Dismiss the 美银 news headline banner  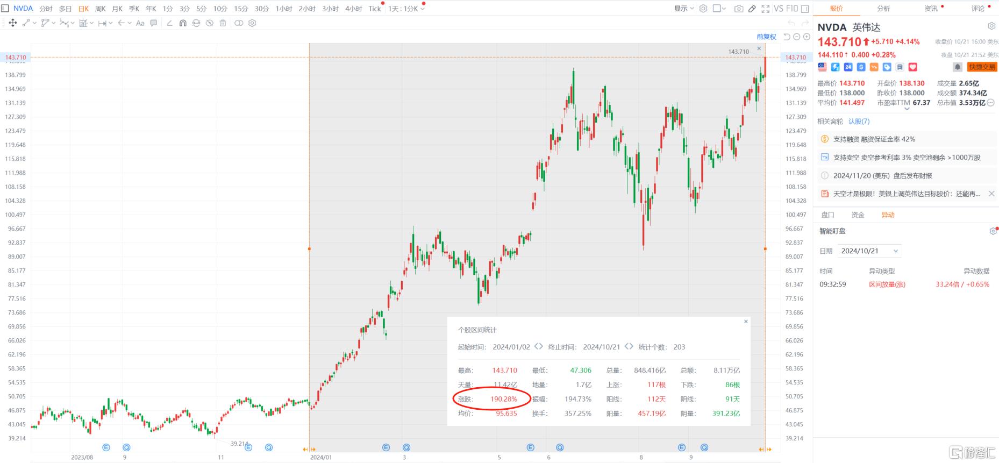pos(991,194)
